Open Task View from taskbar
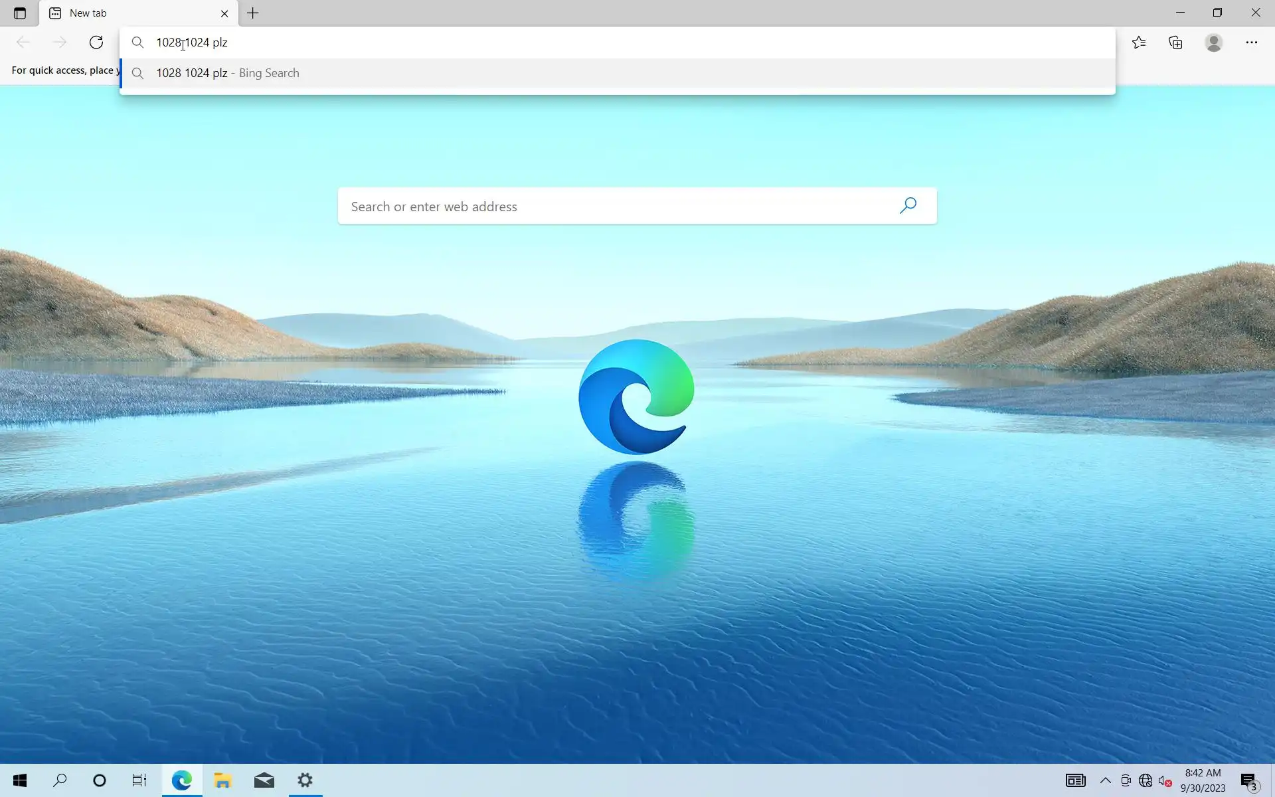Viewport: 1275px width, 797px height. click(139, 780)
